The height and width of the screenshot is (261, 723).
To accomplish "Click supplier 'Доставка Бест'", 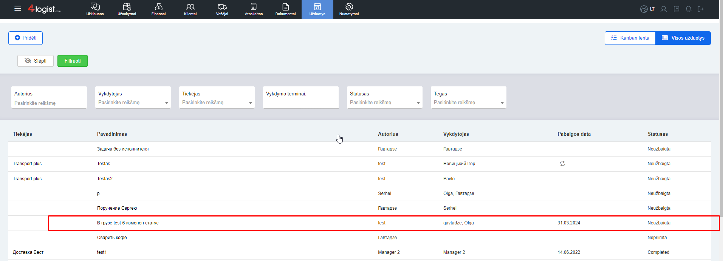I will pyautogui.click(x=28, y=252).
